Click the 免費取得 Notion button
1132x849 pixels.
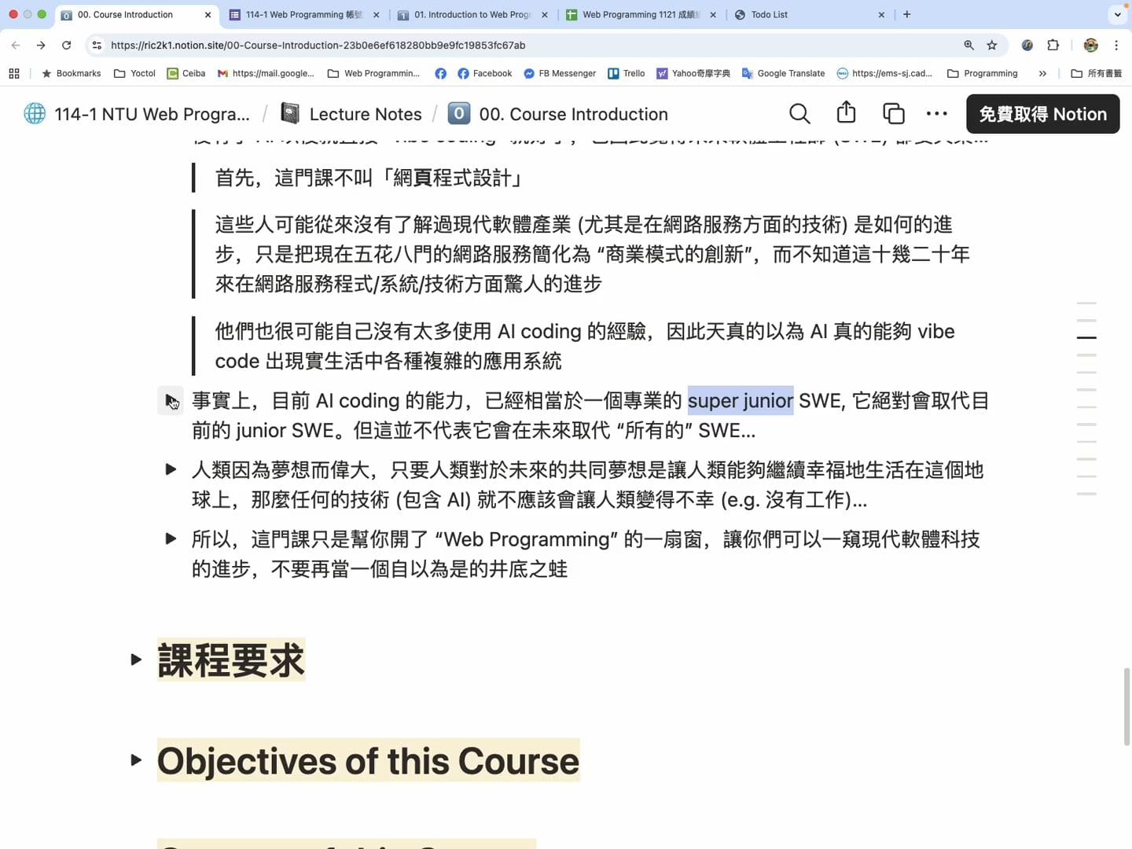click(1042, 113)
